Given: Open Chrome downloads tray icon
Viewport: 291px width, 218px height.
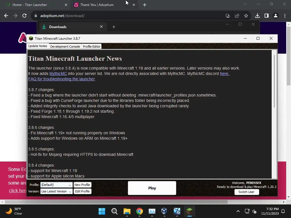Looking at the screenshot, I should click(x=257, y=16).
